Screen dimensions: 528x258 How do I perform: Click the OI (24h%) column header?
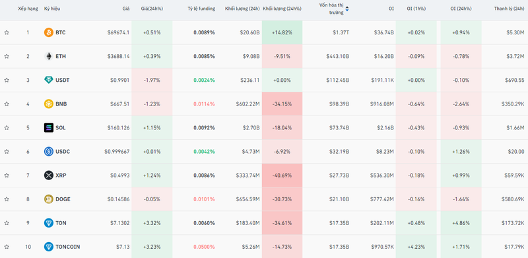pos(461,9)
